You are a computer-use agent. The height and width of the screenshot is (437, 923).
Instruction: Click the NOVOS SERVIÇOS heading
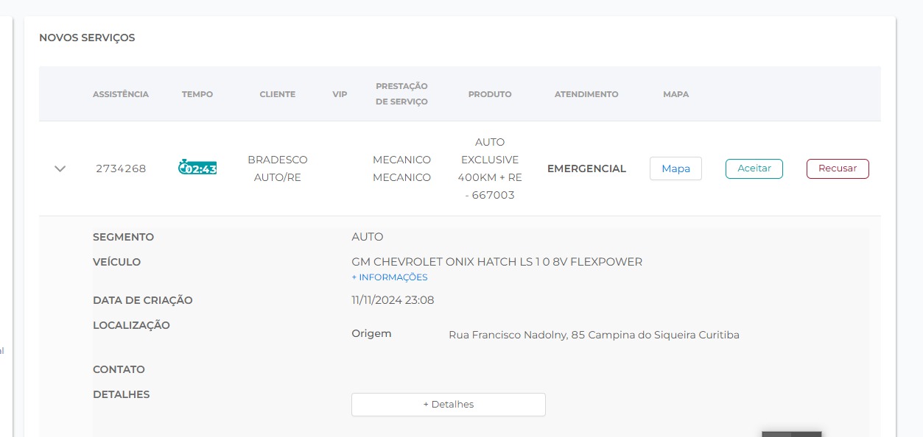pos(87,38)
